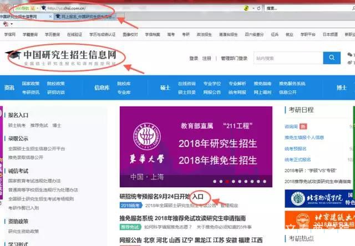Click 推免生填报个人信息 in 考研日程
355x246 pixels.
click(304, 137)
